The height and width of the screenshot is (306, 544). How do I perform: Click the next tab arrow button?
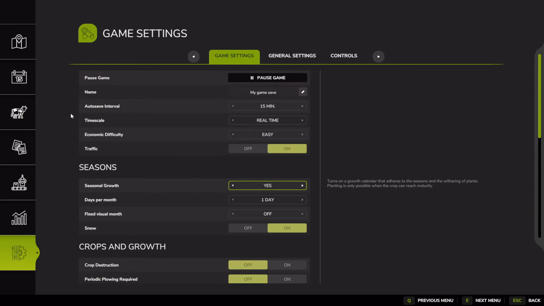click(x=378, y=56)
